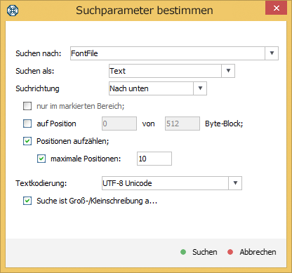Click the red Abbrechen dot icon

[x=230, y=252]
